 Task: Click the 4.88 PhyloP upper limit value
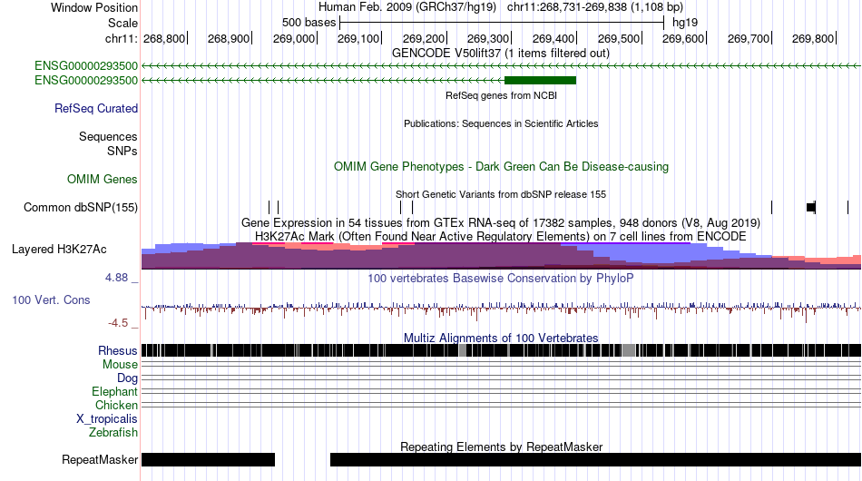[116, 278]
